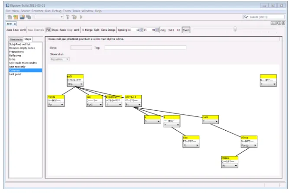This screenshot has height=193, width=289.
Task: Open the Refactor menu
Action: (x=37, y=11)
